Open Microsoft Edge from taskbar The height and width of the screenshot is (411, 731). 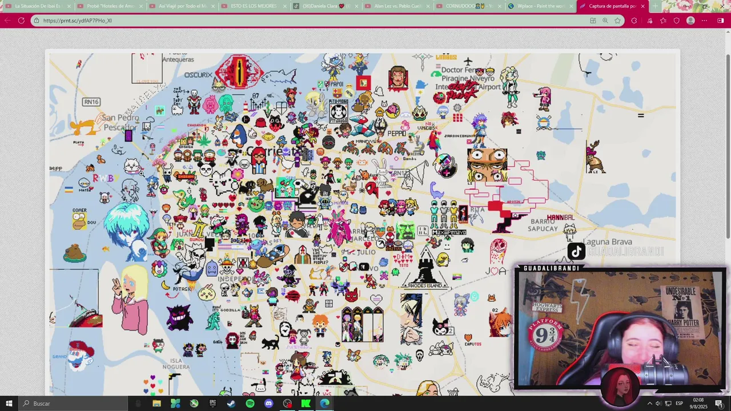(x=324, y=404)
